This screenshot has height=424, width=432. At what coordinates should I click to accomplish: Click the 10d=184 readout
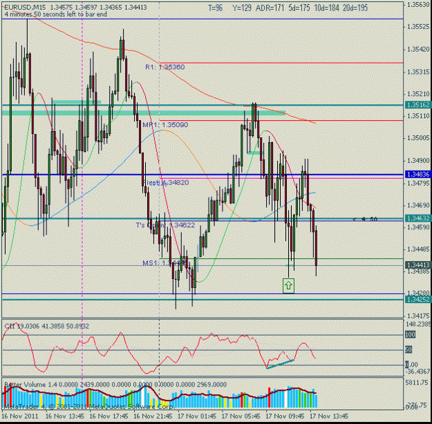click(x=326, y=8)
